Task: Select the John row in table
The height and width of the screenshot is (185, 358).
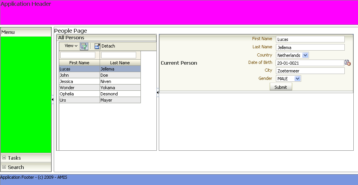Action: tap(100, 75)
